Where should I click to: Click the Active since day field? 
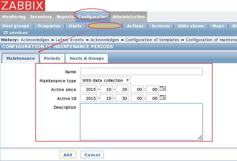[x=122, y=89]
